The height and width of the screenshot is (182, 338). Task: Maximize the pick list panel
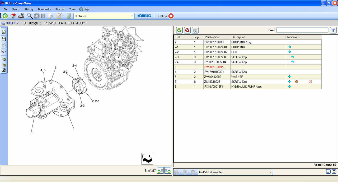[334, 172]
